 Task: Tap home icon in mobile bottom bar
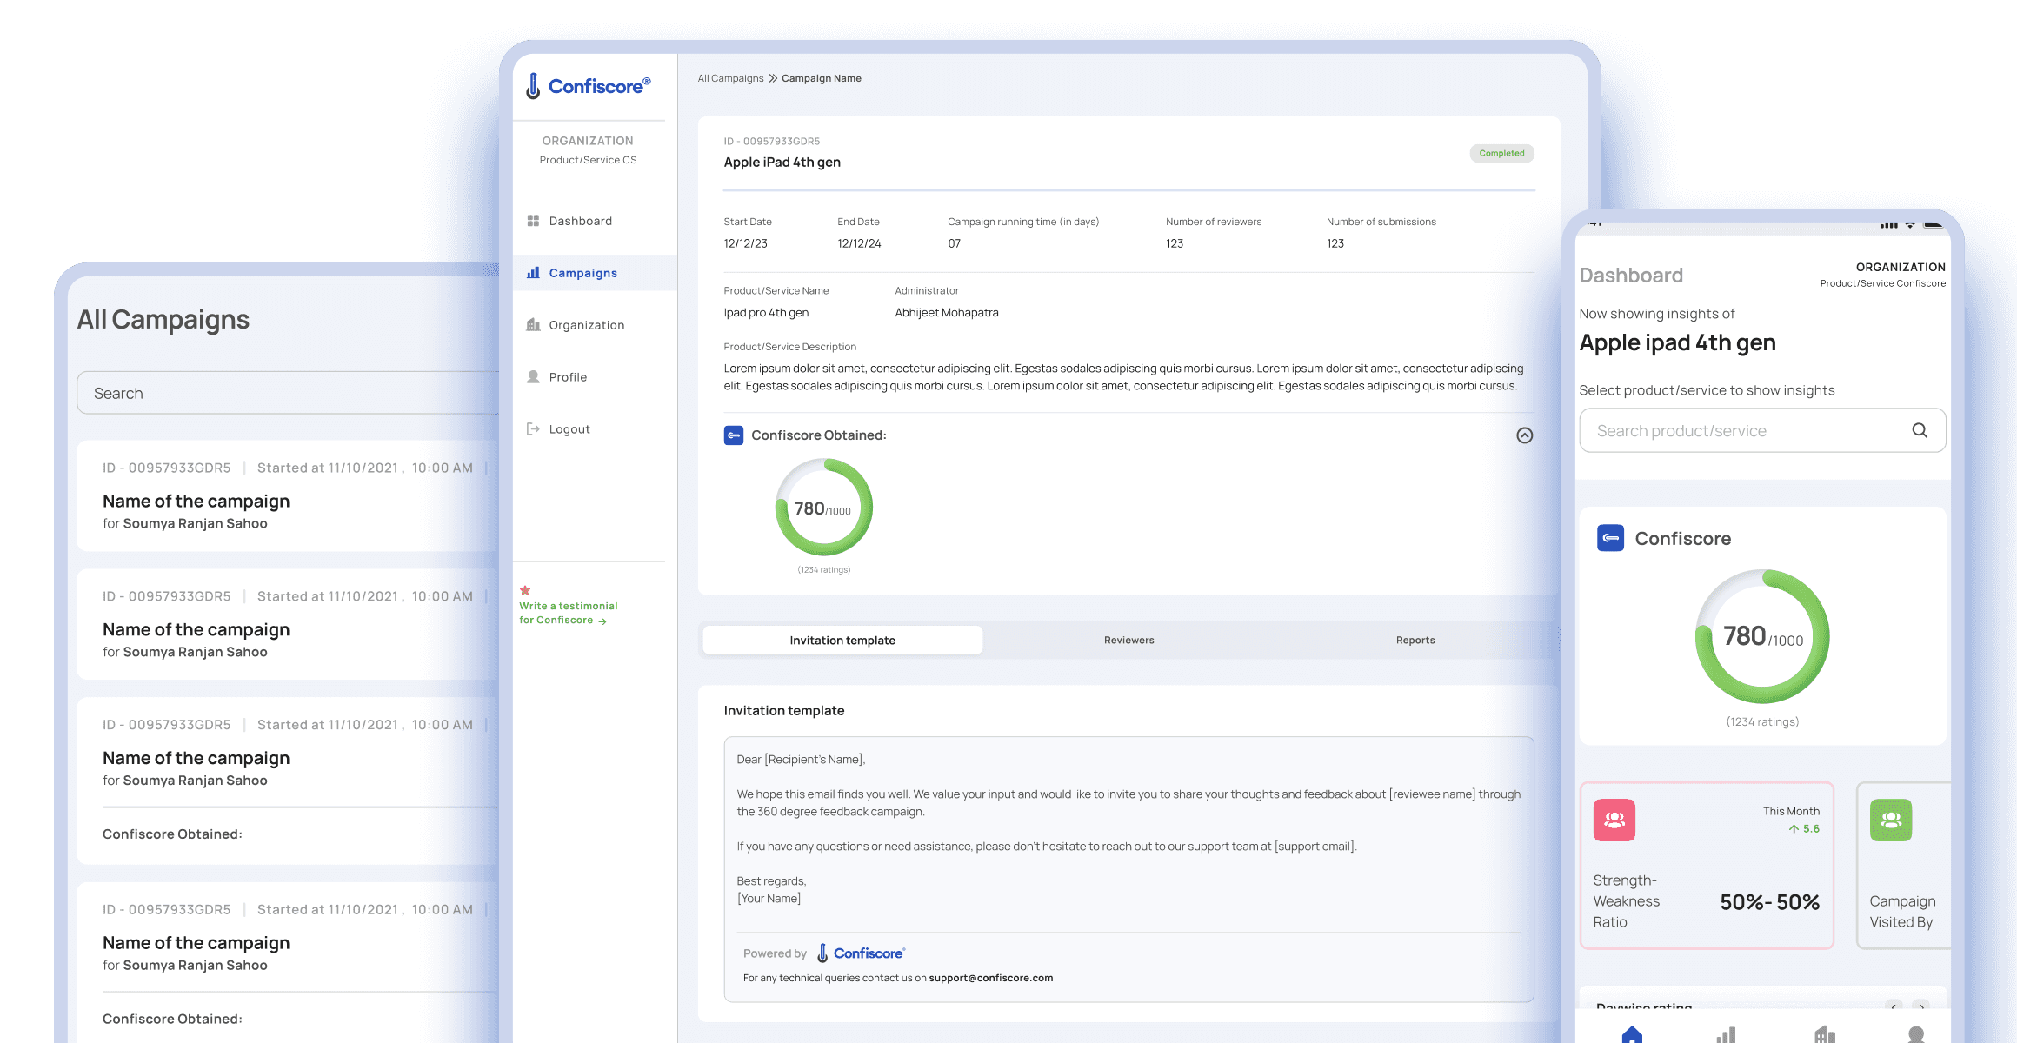pos(1632,1034)
